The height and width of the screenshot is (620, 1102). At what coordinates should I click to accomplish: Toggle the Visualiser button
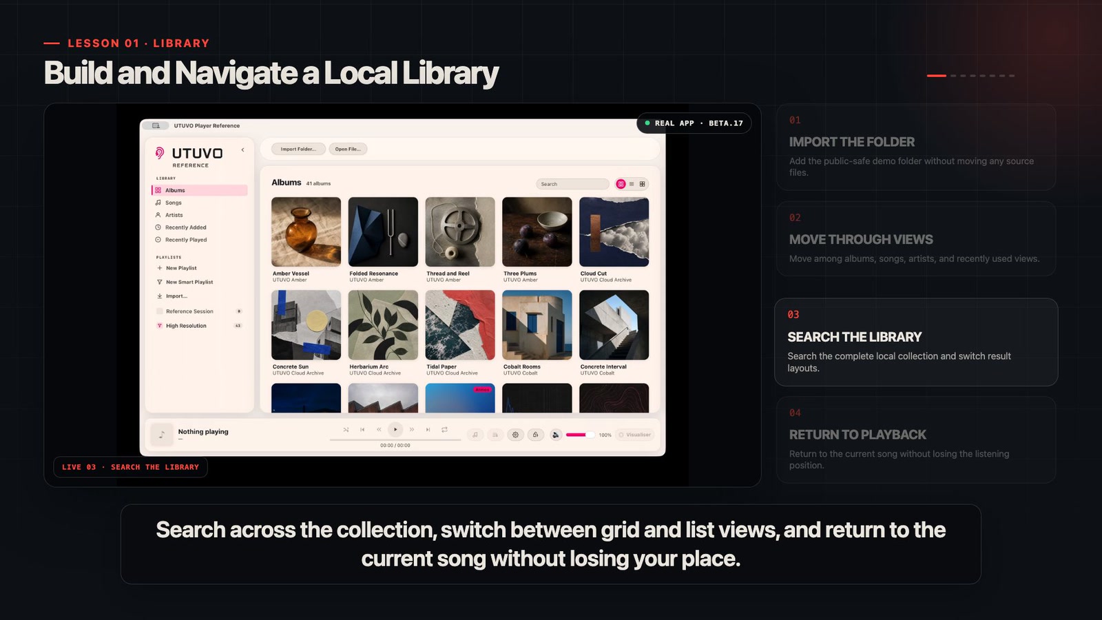click(x=634, y=435)
